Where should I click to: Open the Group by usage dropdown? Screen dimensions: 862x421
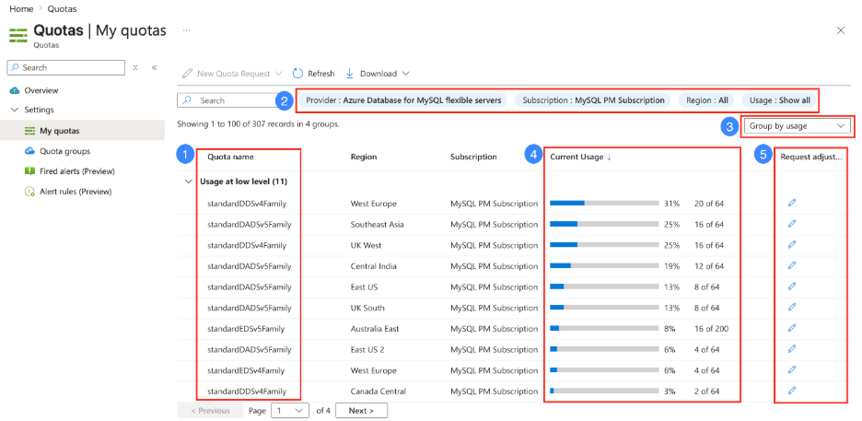tap(796, 126)
